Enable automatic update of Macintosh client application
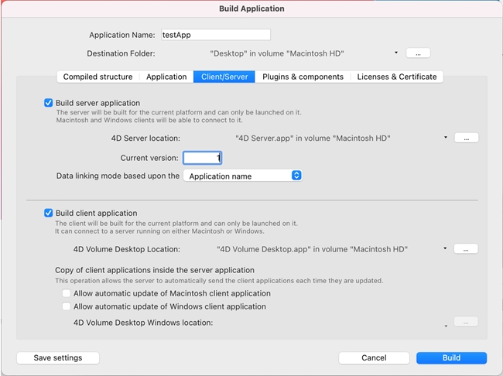 click(x=67, y=294)
